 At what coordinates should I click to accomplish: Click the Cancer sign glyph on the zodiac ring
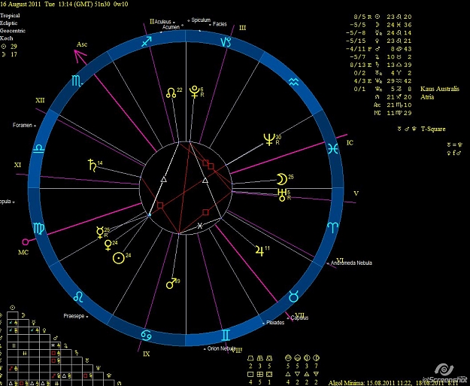click(147, 336)
